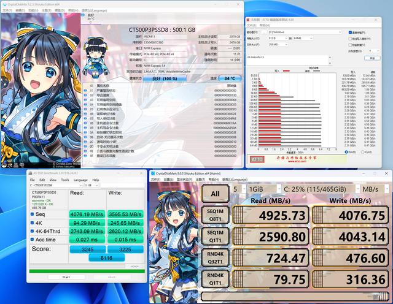Click the status dot for SMART attribute 09
Screen dimensions: 393x304
point(85,127)
